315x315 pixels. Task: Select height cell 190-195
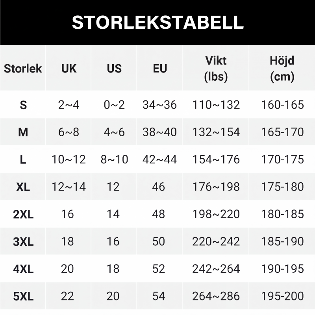[x=282, y=269]
